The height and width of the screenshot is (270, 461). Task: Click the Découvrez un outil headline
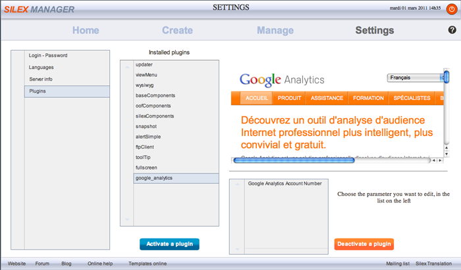[337, 133]
